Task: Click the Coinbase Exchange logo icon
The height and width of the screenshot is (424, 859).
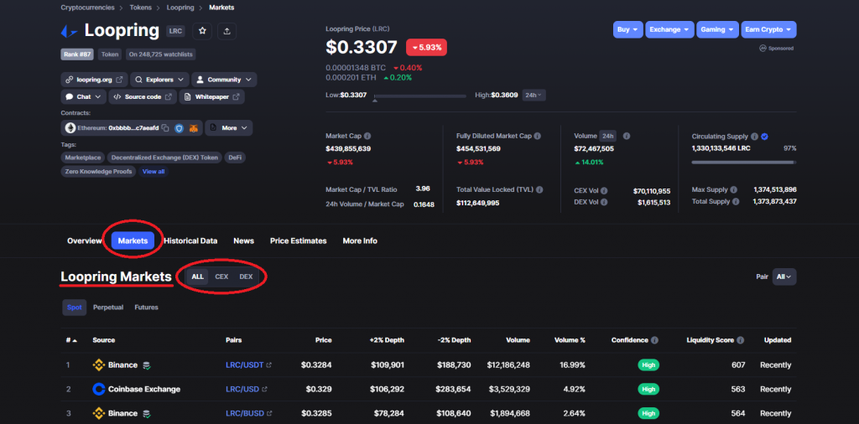Action: [99, 390]
